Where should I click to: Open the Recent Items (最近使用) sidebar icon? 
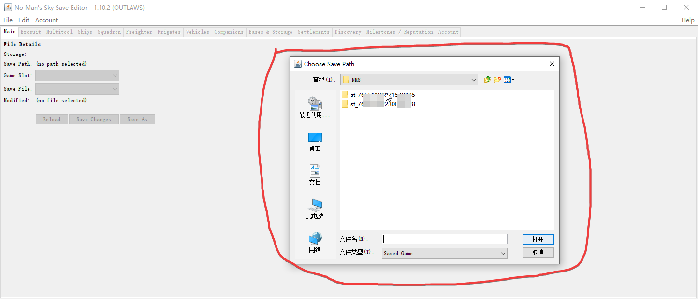(x=315, y=104)
